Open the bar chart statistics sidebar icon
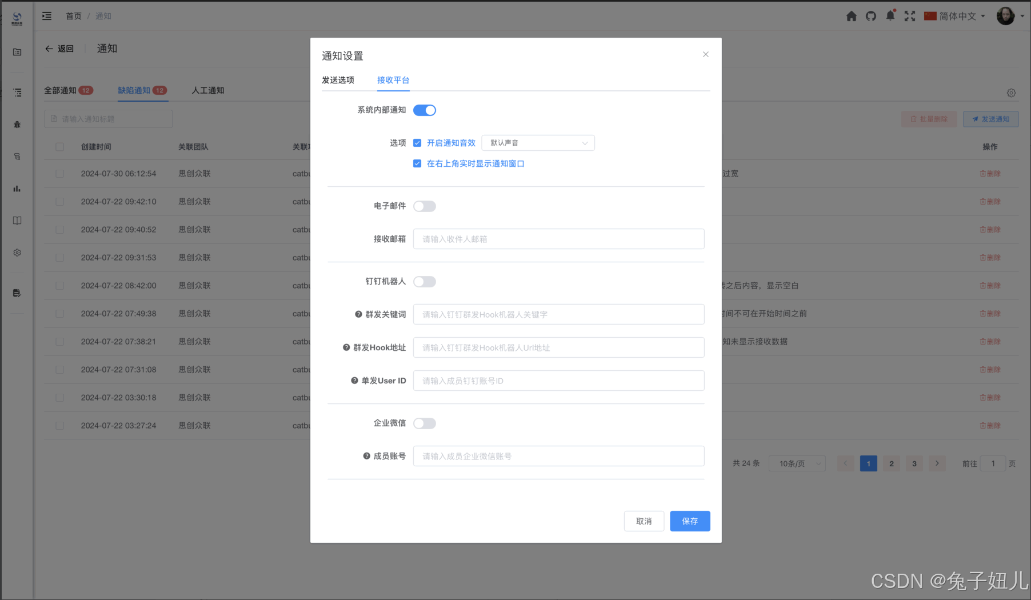 [x=17, y=189]
